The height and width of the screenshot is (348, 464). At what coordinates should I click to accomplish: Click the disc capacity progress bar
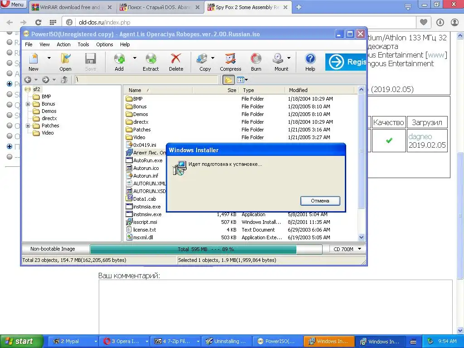pos(206,249)
